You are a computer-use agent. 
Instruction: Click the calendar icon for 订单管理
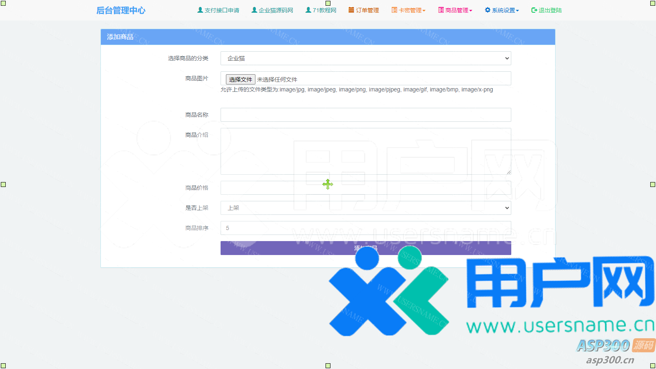pos(351,10)
